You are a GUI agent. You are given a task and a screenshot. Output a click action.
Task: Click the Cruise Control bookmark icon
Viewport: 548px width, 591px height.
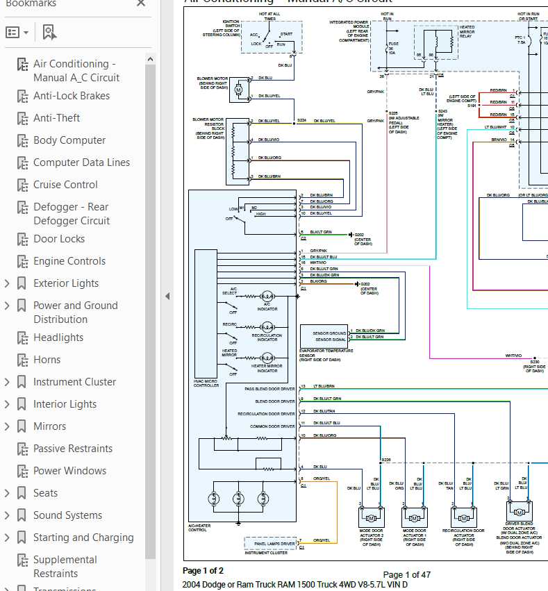(23, 185)
